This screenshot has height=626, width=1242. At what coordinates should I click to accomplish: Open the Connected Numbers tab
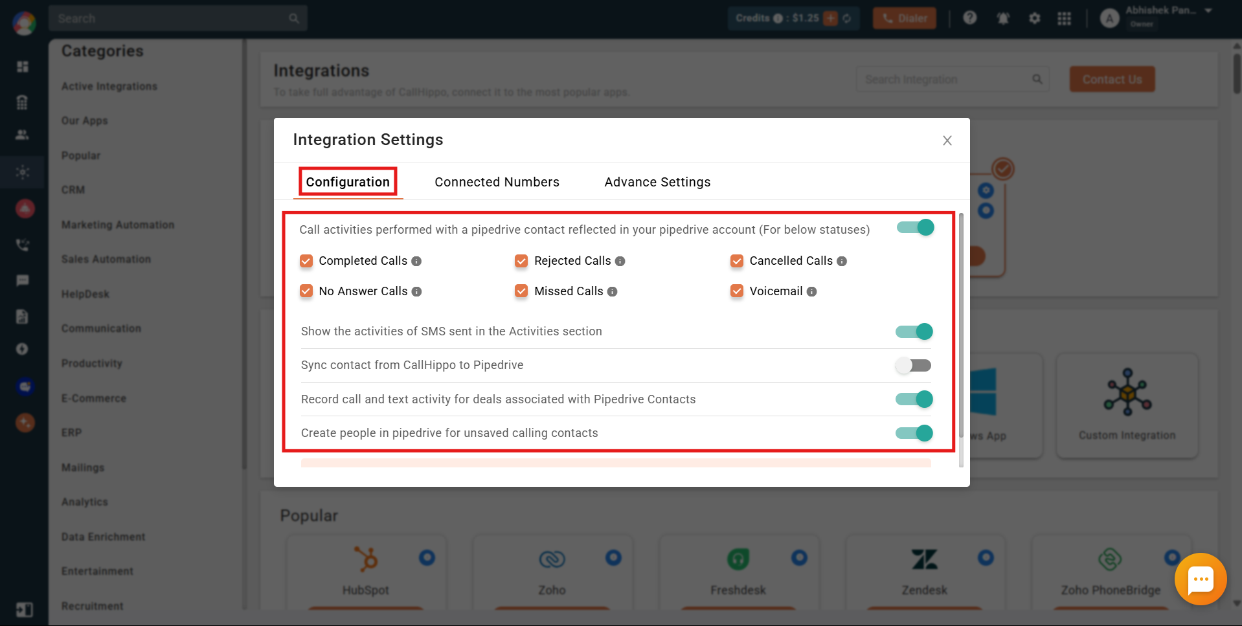[x=497, y=182]
